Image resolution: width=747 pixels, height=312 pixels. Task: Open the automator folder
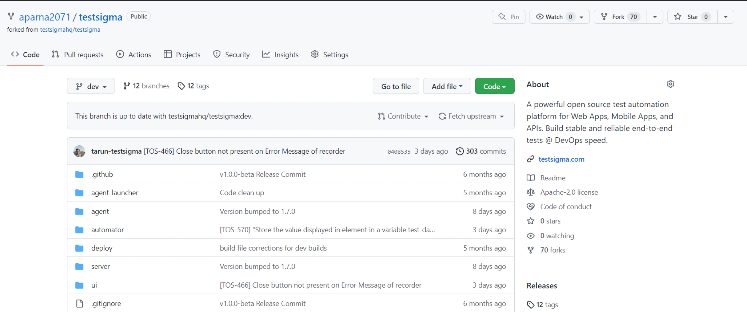click(x=107, y=230)
